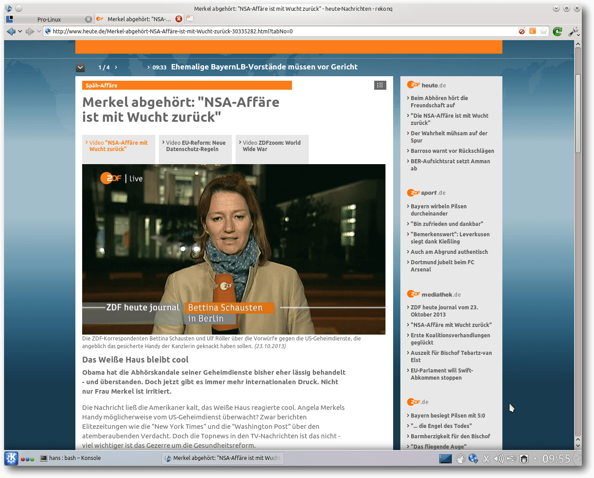Open "EU-Parlament will Swift-Abkommen stoppen"
This screenshot has height=478, width=594.
pyautogui.click(x=442, y=374)
